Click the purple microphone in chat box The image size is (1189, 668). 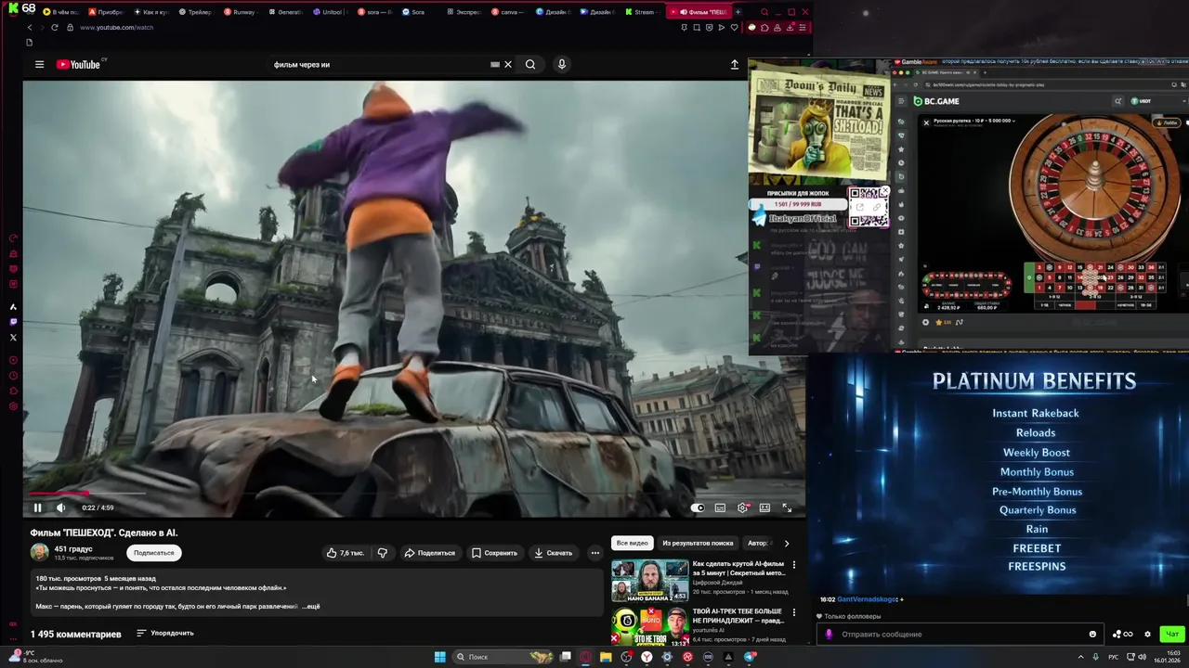coord(829,635)
